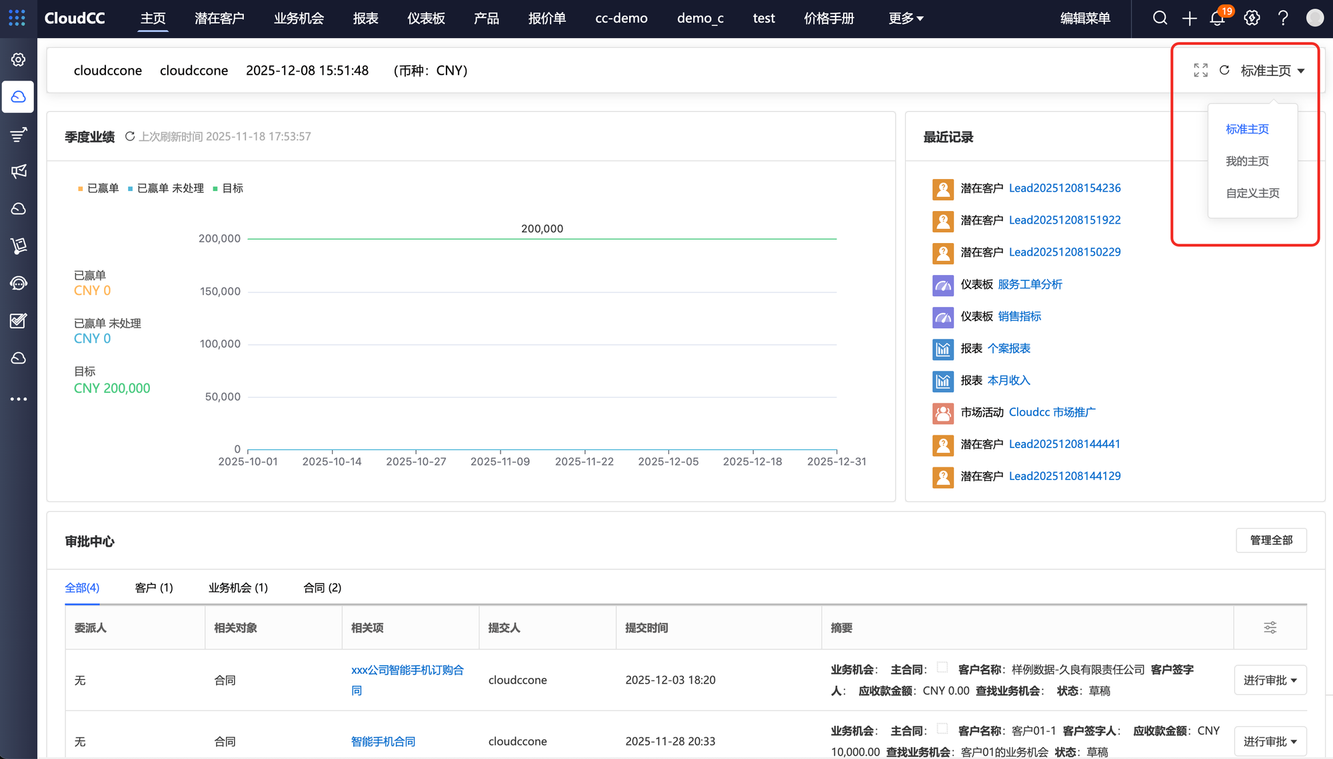Viewport: 1333px width, 759px height.
Task: Open the Lead20251208154236 record link
Action: [1064, 188]
